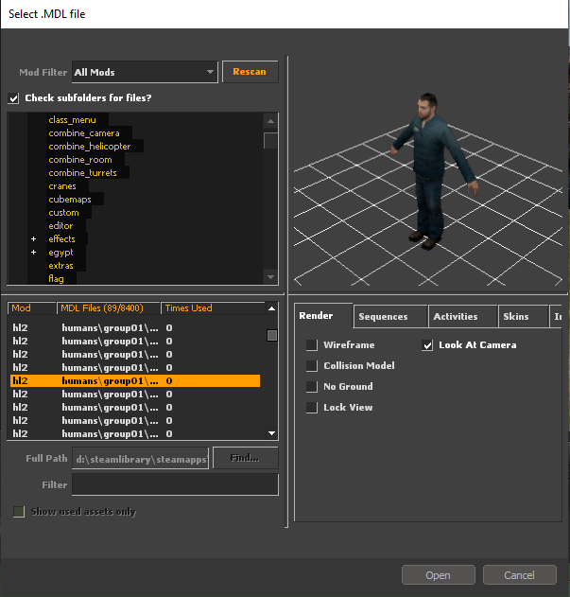This screenshot has height=597, width=570.
Task: Select the custom folder
Action: [64, 213]
